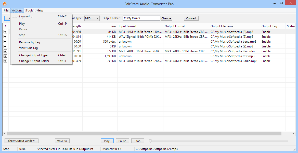The image size is (298, 153).
Task: Click the Move to button
Action: click(62, 141)
